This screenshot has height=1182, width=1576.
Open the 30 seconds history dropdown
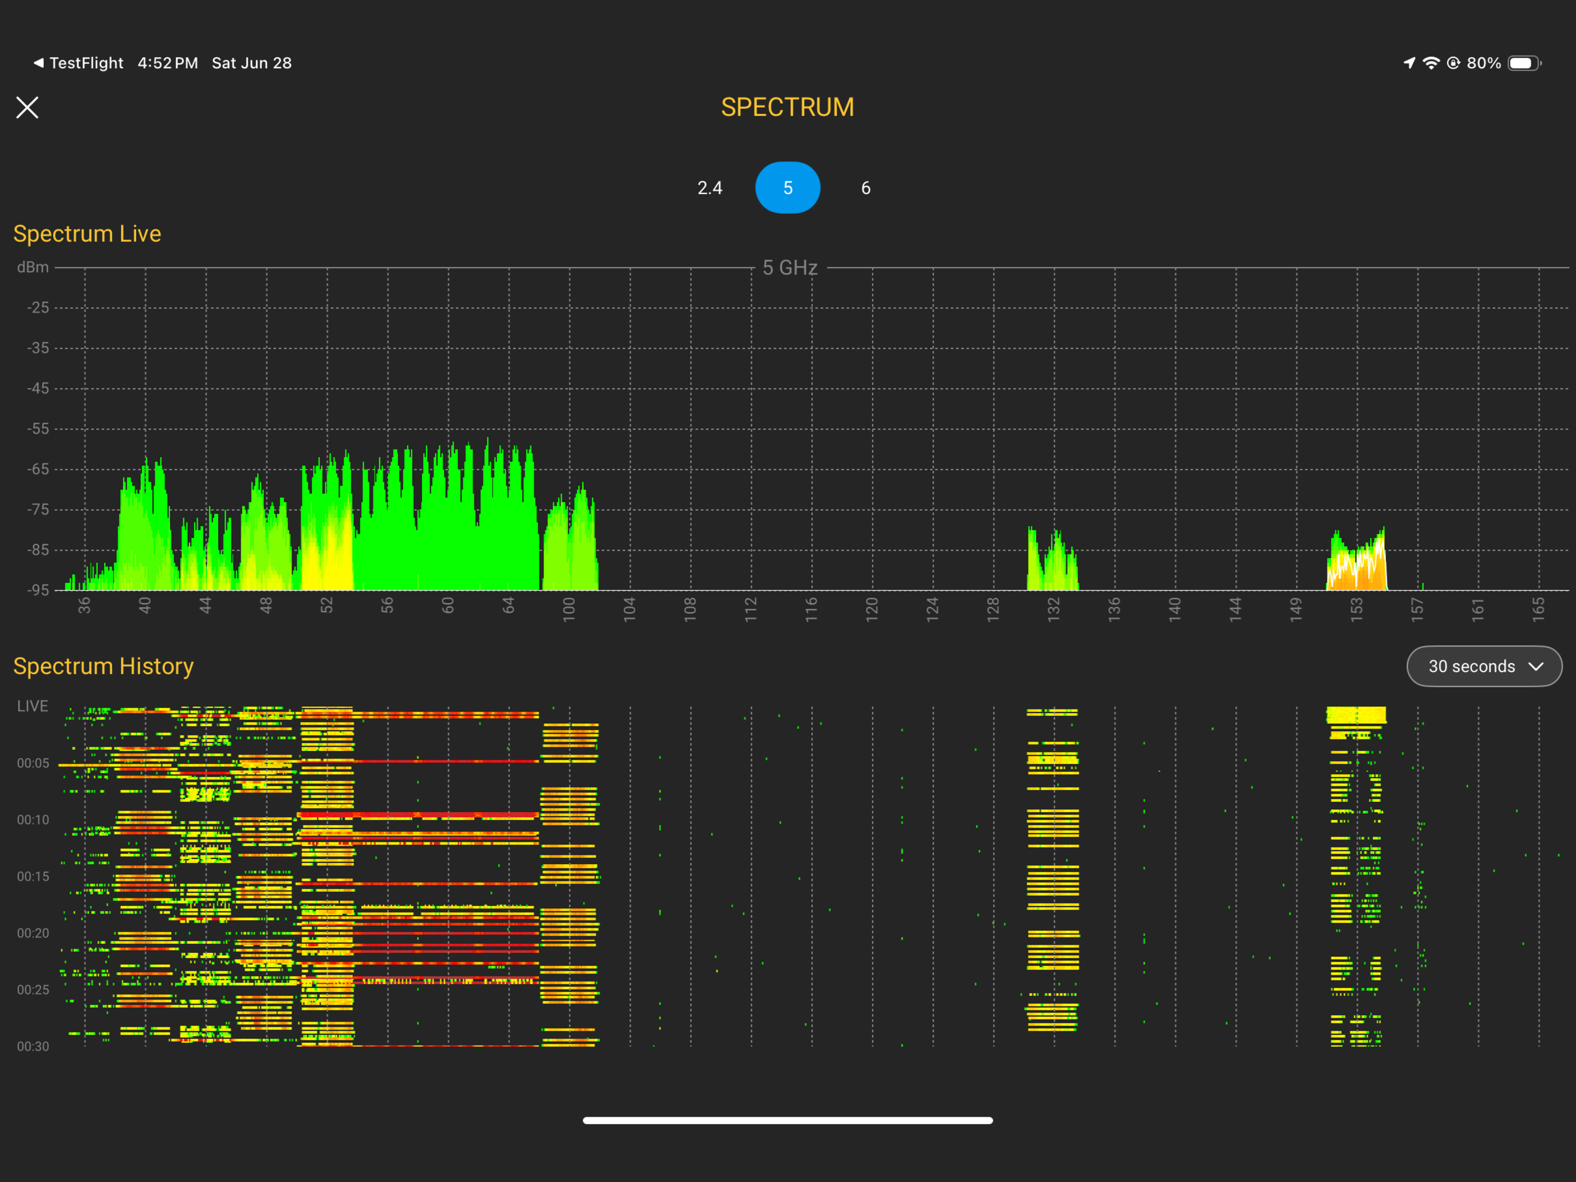[1471, 666]
